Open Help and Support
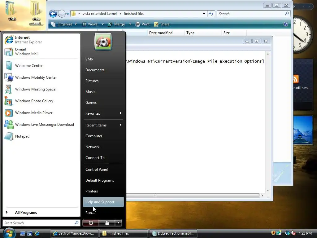The image size is (317, 238). click(103, 202)
